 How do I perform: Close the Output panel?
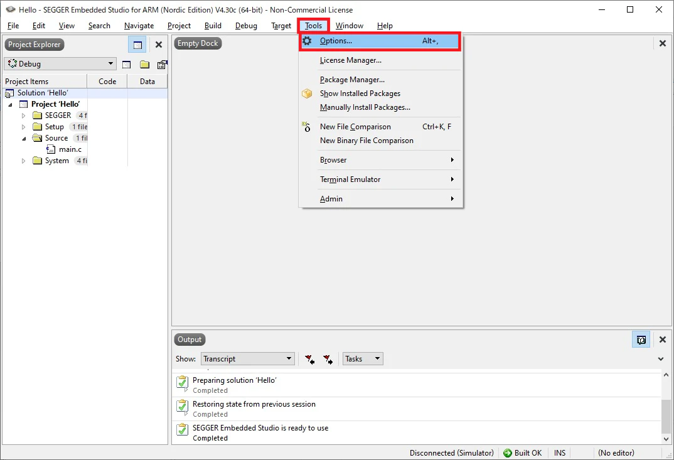663,340
